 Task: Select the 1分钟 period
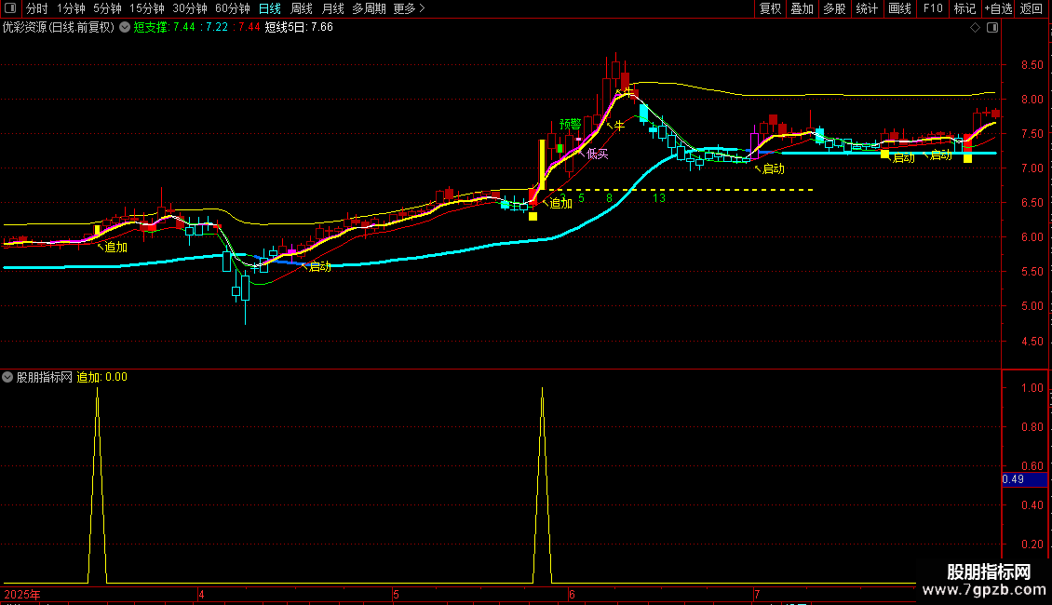tap(71, 8)
